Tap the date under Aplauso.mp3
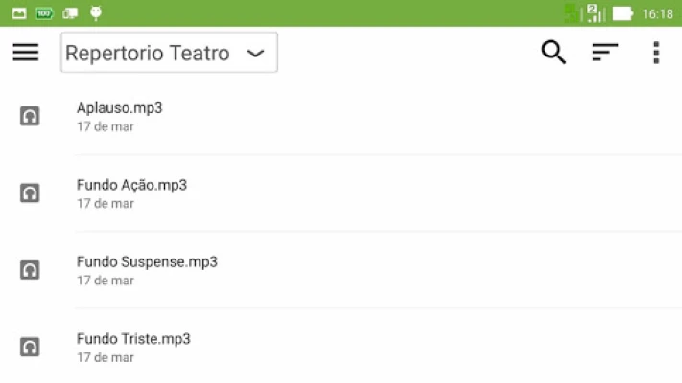The image size is (682, 383). click(x=106, y=126)
